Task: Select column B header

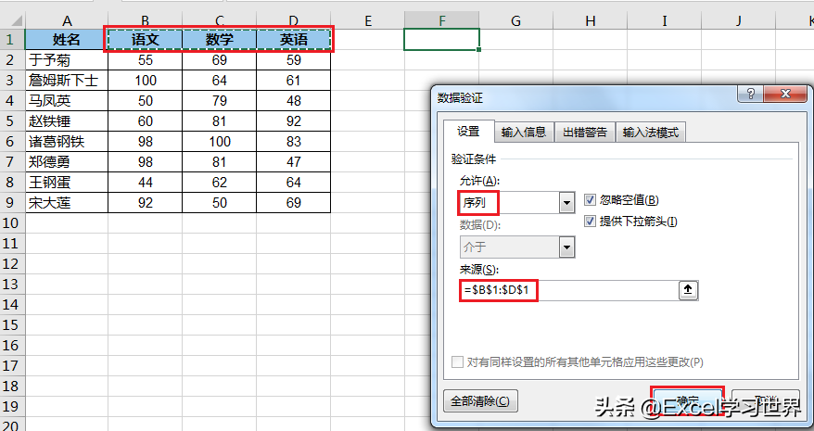Action: pyautogui.click(x=145, y=20)
